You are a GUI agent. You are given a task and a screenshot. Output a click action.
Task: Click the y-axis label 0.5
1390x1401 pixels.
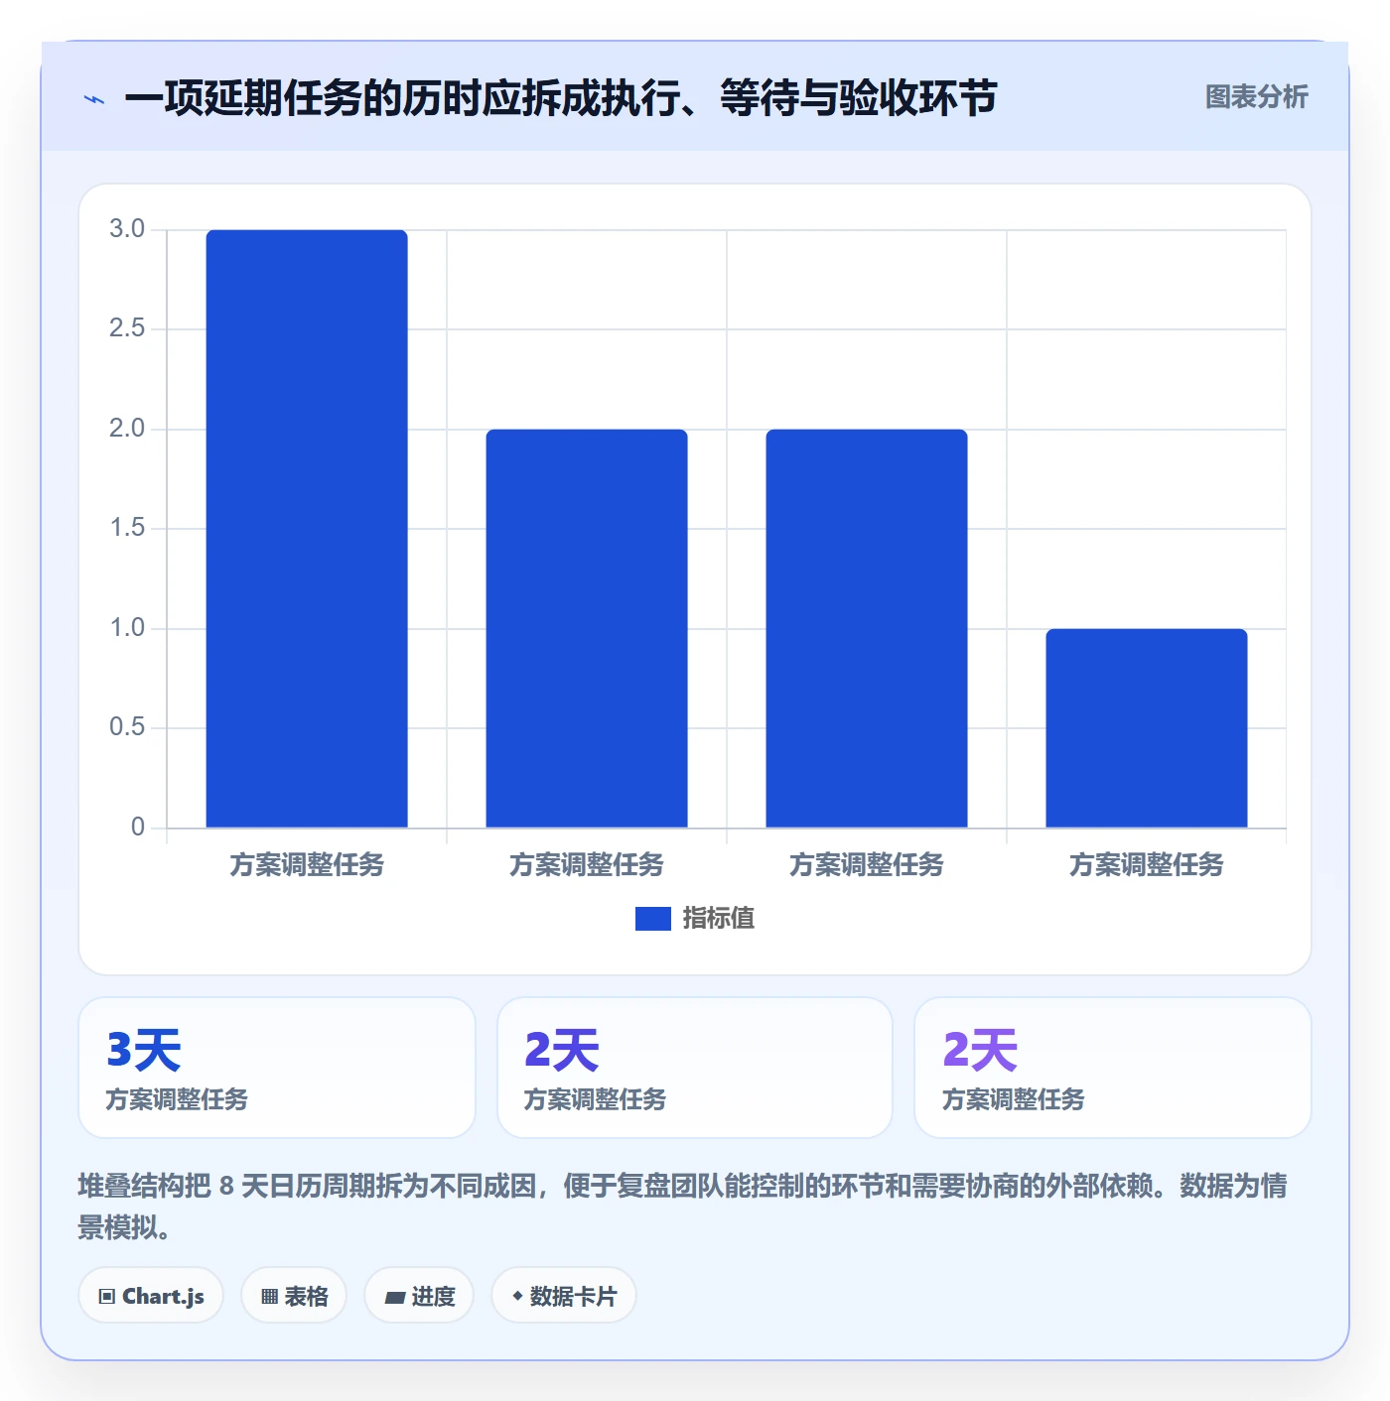[x=127, y=727]
